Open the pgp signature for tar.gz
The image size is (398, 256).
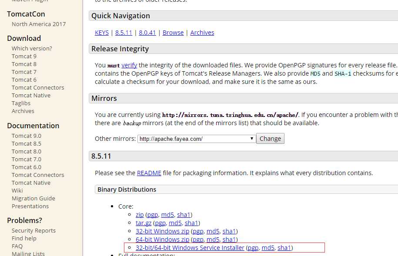click(160, 223)
